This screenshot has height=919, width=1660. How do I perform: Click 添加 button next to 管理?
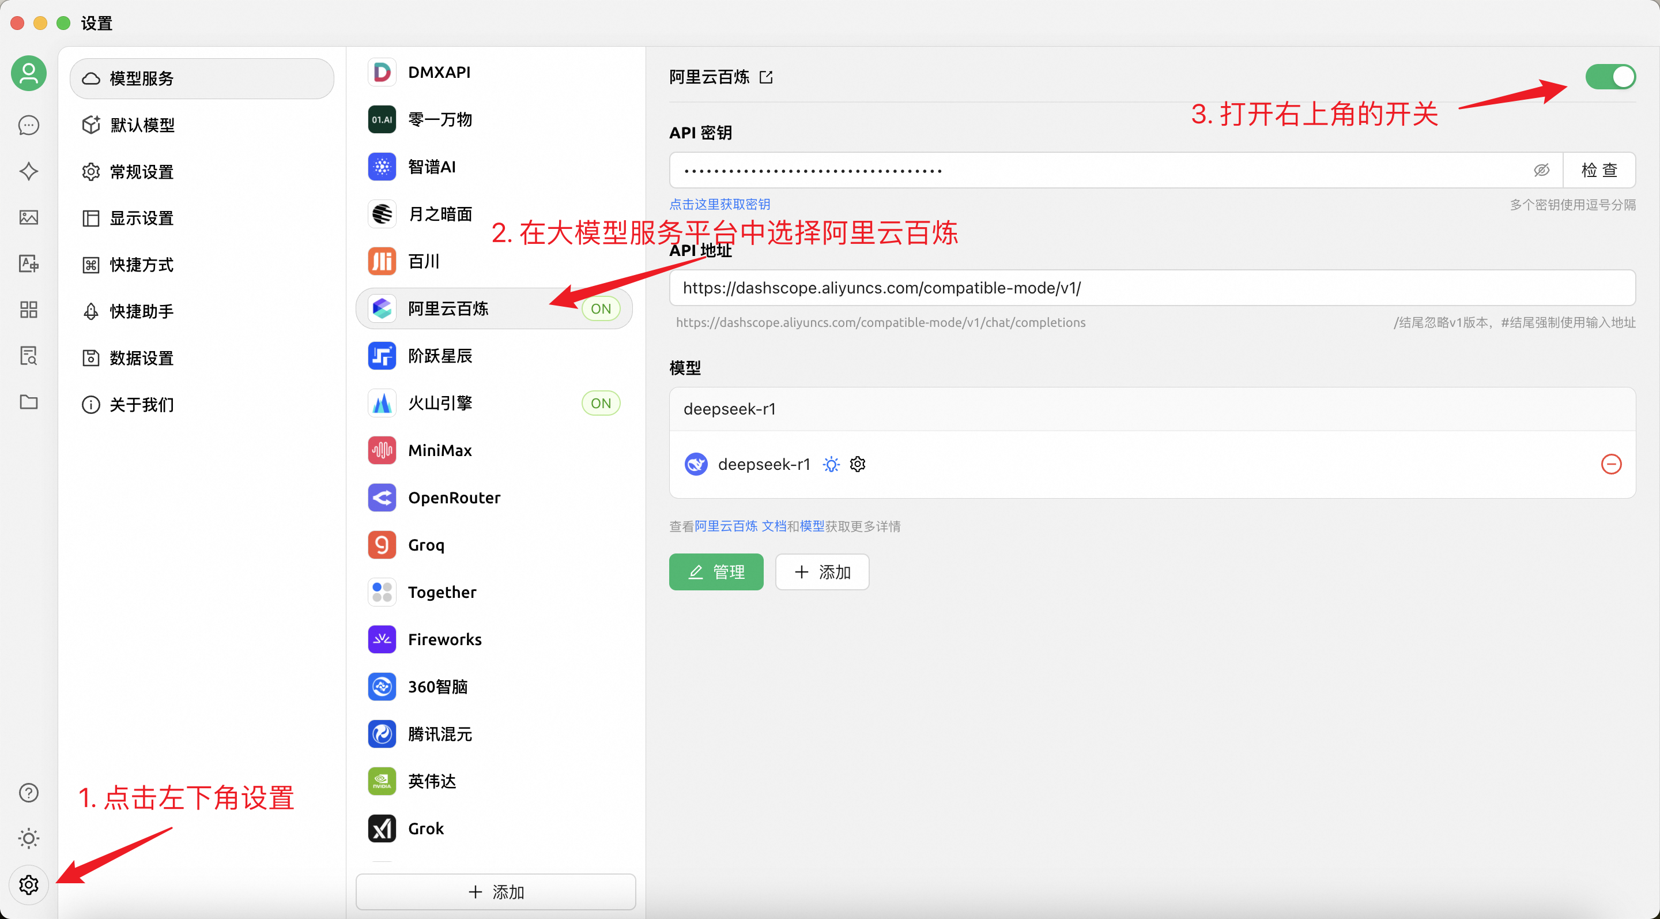823,571
